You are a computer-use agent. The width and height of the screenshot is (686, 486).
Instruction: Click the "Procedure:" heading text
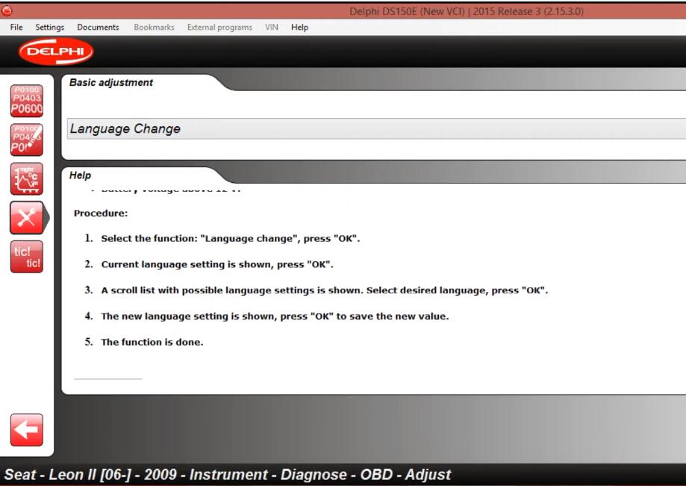pos(101,213)
